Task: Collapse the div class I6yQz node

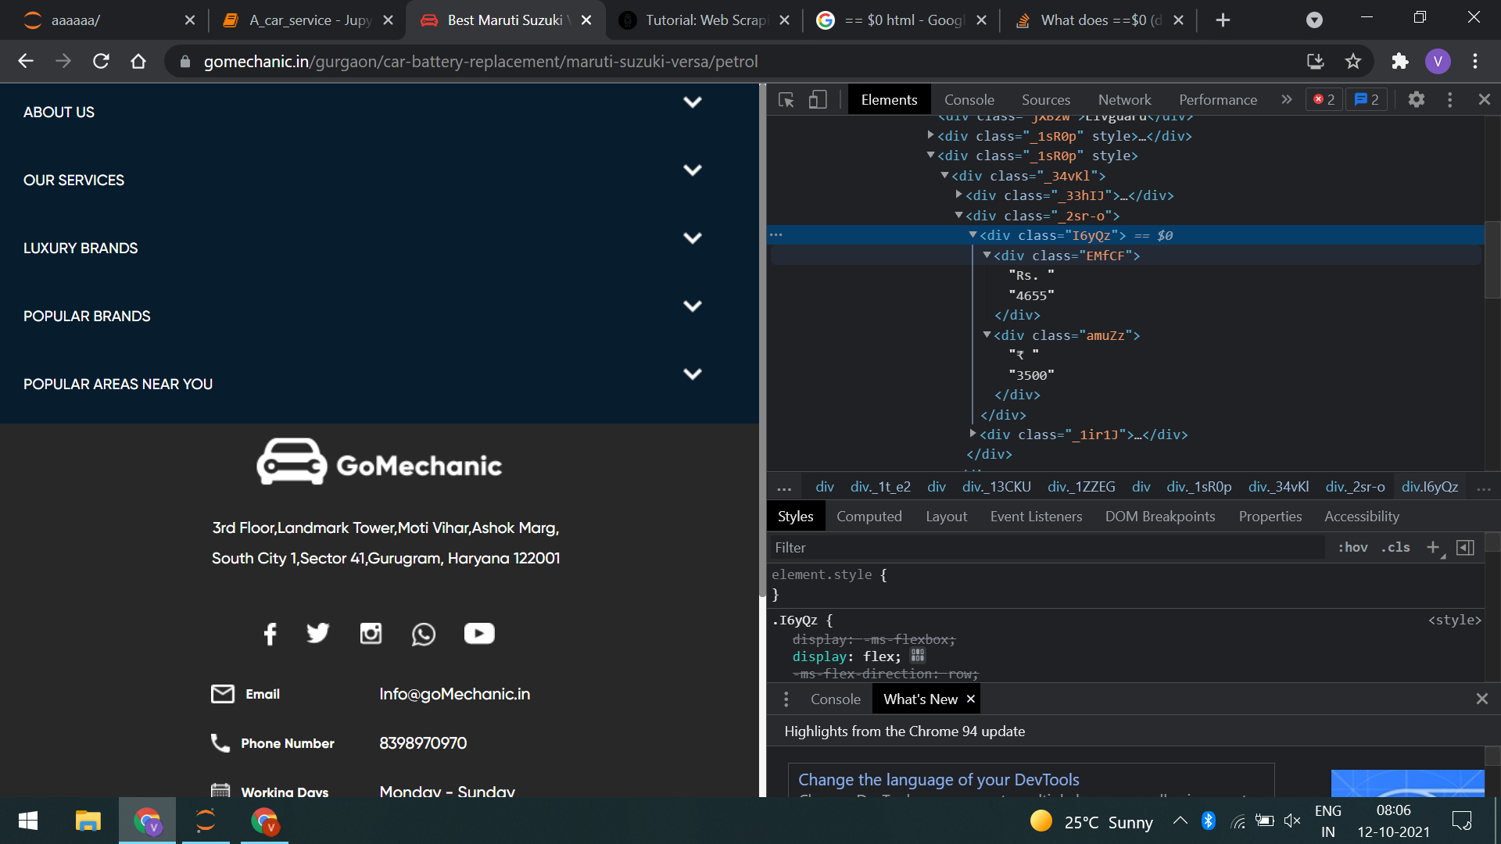Action: (x=973, y=234)
